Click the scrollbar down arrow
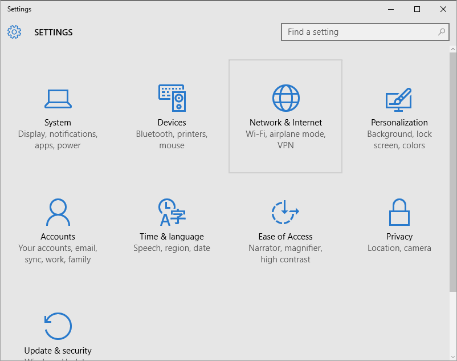 pyautogui.click(x=453, y=356)
